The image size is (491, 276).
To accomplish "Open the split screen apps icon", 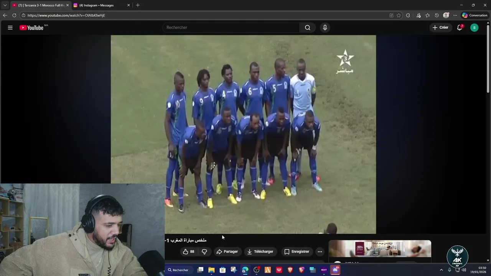I will pyautogui.click(x=391, y=15).
